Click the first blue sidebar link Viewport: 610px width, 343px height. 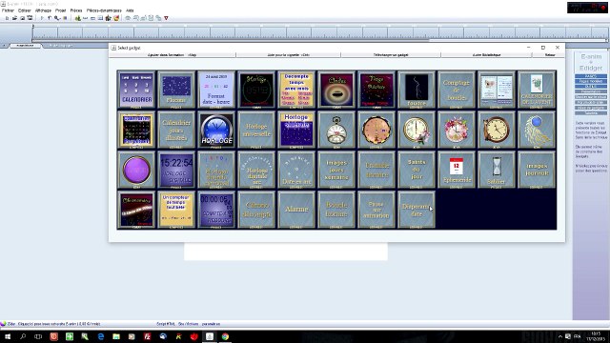pos(591,76)
